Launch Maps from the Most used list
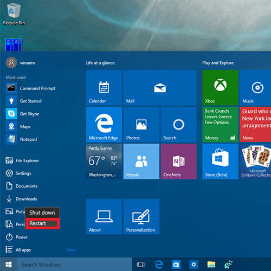The width and height of the screenshot is (271, 271). pos(18,127)
